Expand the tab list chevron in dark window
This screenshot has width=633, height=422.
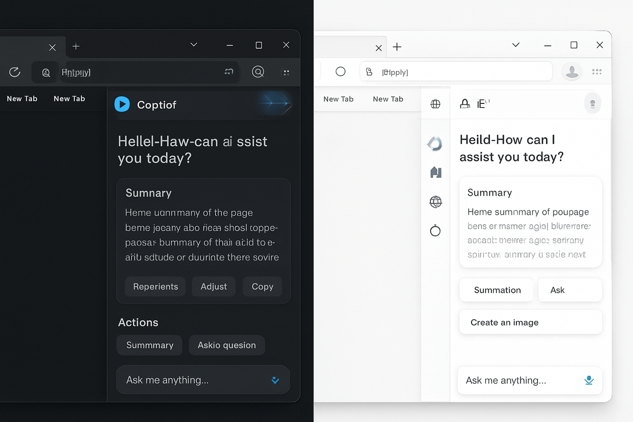pyautogui.click(x=194, y=45)
